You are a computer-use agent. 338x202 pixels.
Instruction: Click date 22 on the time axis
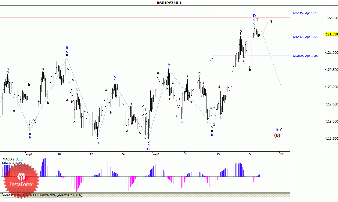[250, 154]
